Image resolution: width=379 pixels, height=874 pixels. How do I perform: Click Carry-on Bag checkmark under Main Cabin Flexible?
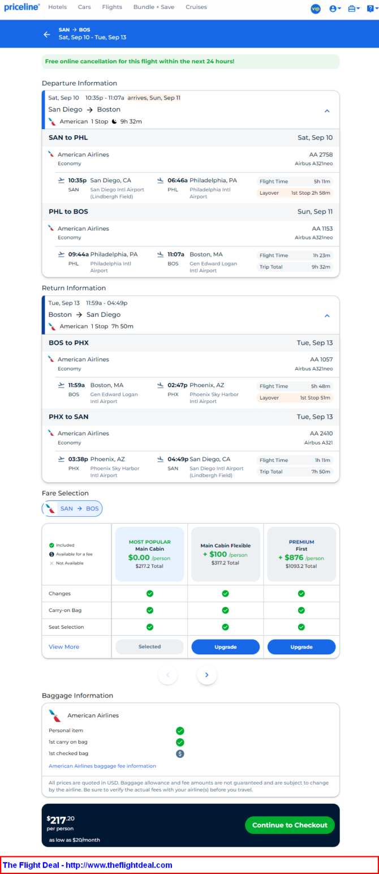point(226,610)
